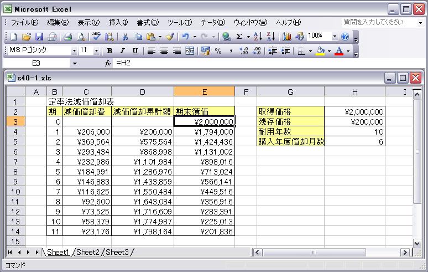Expand the zoom 100% dropdown
The image size is (428, 272).
(335, 37)
